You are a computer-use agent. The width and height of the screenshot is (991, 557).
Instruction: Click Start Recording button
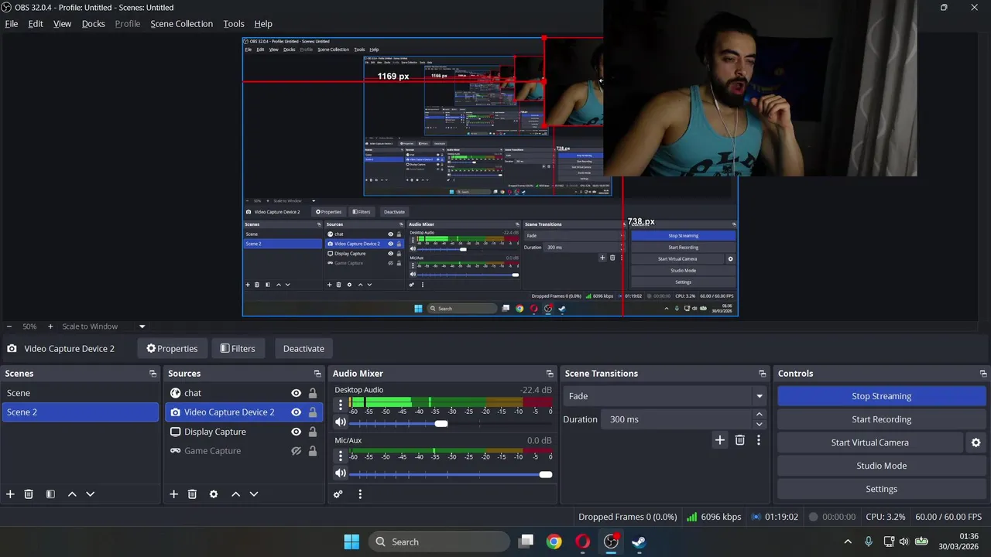881,419
